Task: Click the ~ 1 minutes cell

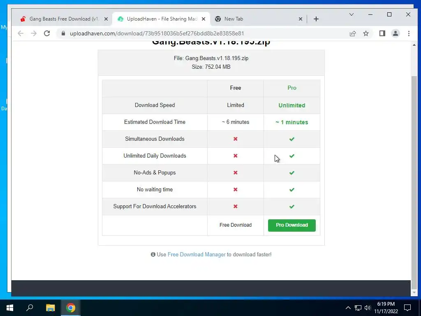Action: click(292, 122)
